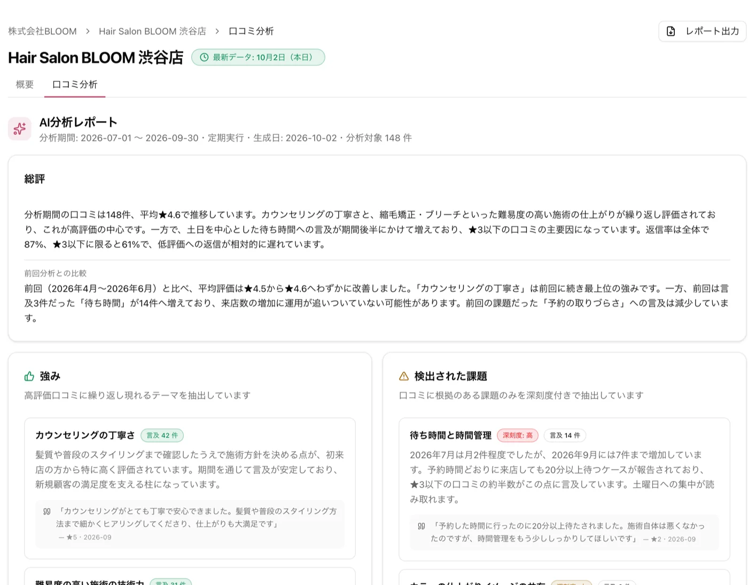Click the 口コミ分析 breadcrumb item
Screen dimensions: 748x585
[x=251, y=32]
